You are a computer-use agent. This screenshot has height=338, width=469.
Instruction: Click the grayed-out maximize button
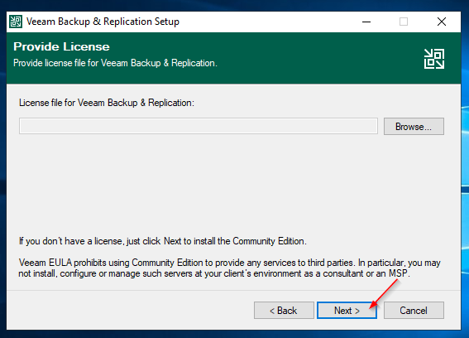coord(404,22)
